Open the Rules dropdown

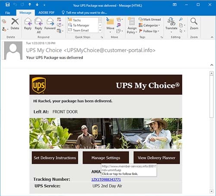click(120, 19)
